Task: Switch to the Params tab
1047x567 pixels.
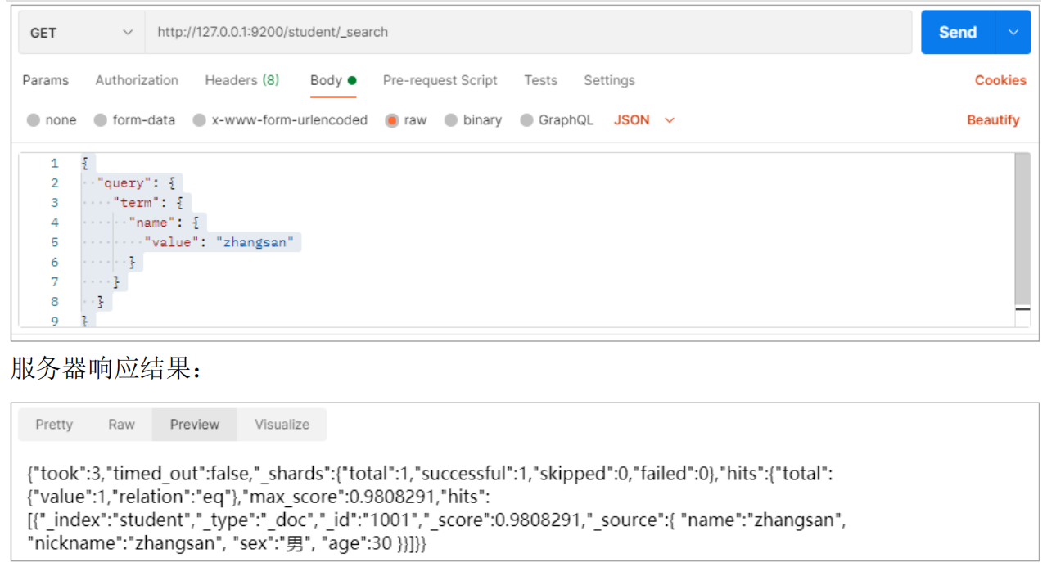Action: coord(46,80)
